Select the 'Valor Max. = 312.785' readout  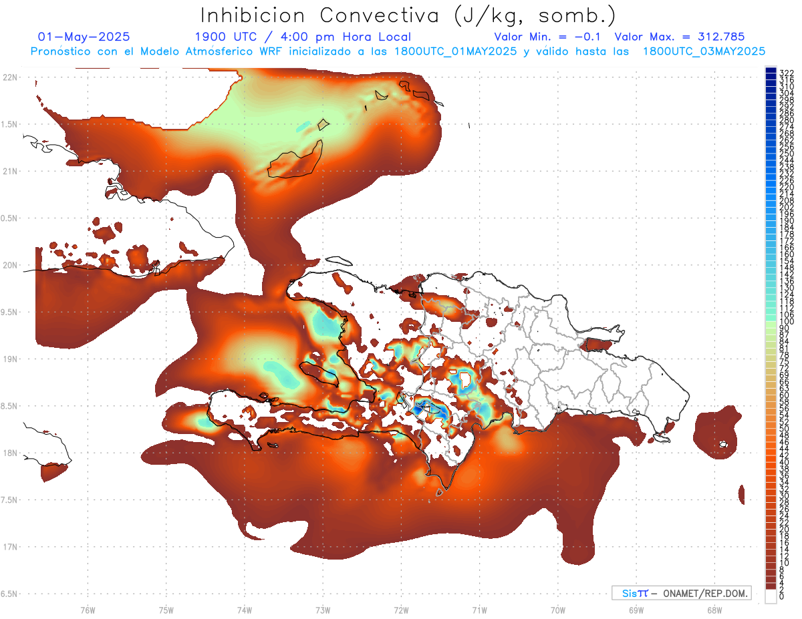(680, 37)
